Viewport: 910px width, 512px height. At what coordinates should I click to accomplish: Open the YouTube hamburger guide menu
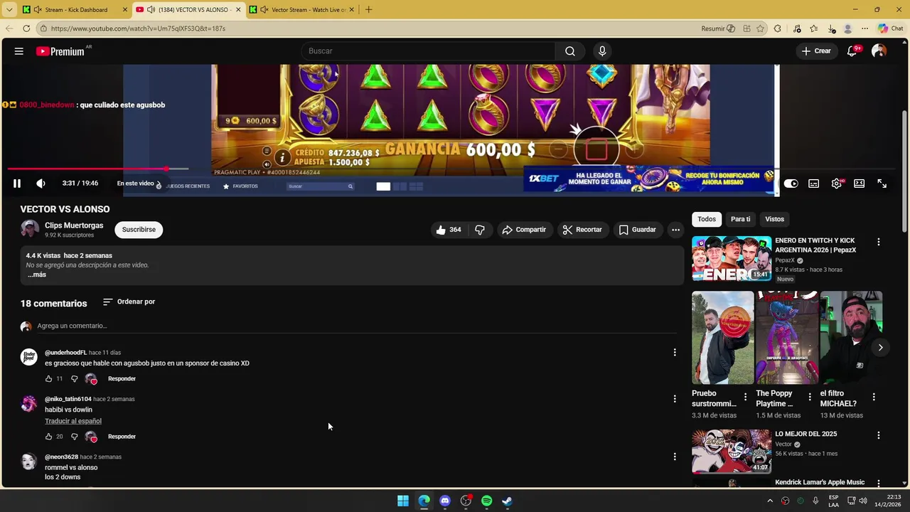click(x=19, y=51)
